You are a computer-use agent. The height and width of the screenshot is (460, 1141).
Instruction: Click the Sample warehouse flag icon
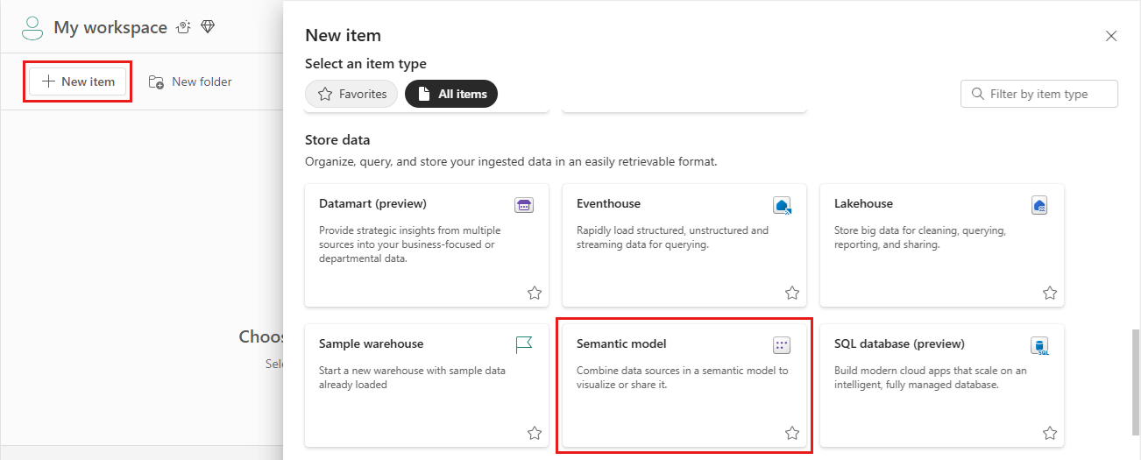524,345
